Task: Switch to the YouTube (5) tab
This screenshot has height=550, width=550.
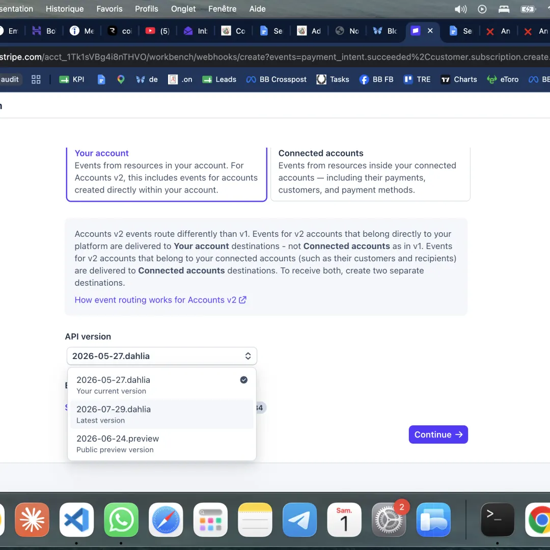Action: [x=158, y=31]
